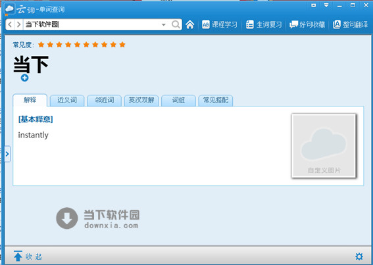Screen dimensions: 373x265
Task: Click the search input field
Action: pos(91,24)
